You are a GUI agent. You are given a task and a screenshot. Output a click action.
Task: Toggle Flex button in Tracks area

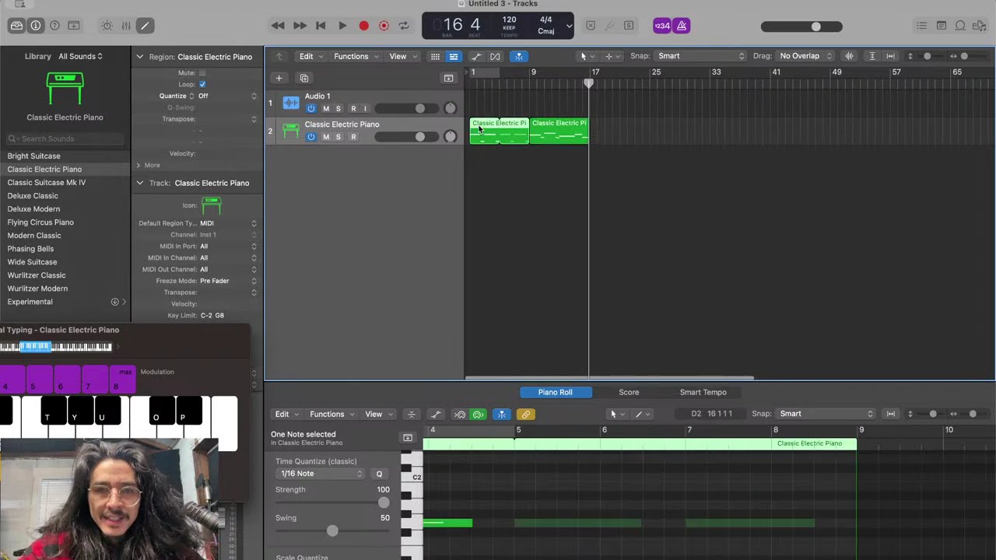[495, 56]
